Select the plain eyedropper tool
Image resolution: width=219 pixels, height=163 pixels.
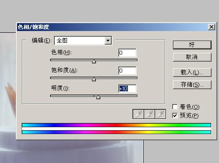[x=138, y=114]
